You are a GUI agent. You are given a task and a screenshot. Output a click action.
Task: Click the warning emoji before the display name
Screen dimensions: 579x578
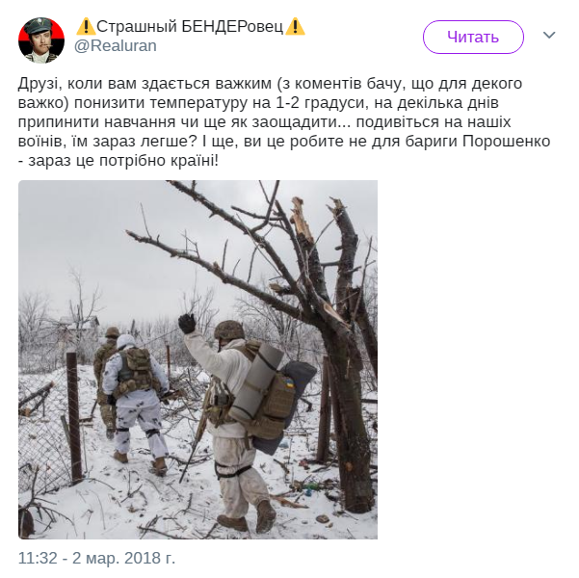(x=86, y=27)
